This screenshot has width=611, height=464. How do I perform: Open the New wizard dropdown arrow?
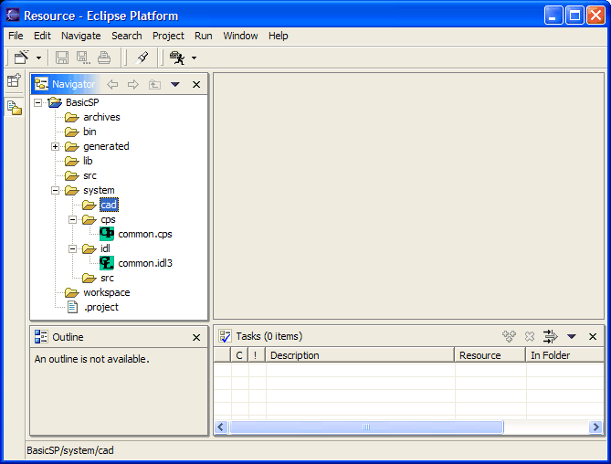point(37,58)
